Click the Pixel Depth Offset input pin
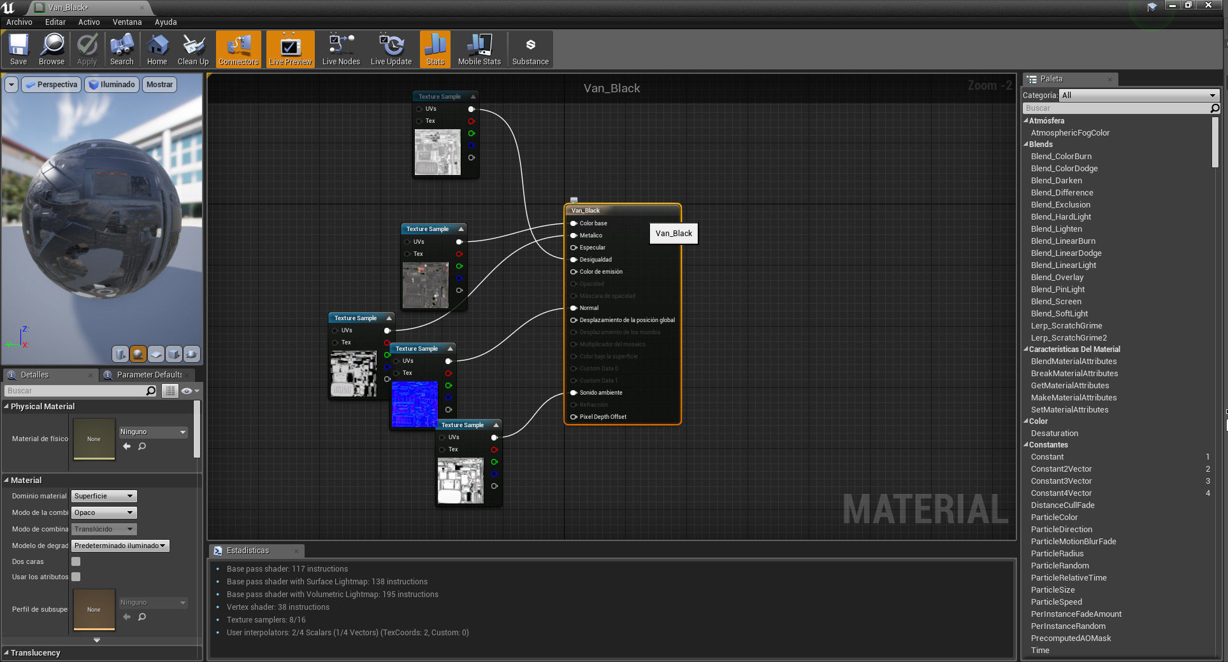The height and width of the screenshot is (662, 1228). 574,417
